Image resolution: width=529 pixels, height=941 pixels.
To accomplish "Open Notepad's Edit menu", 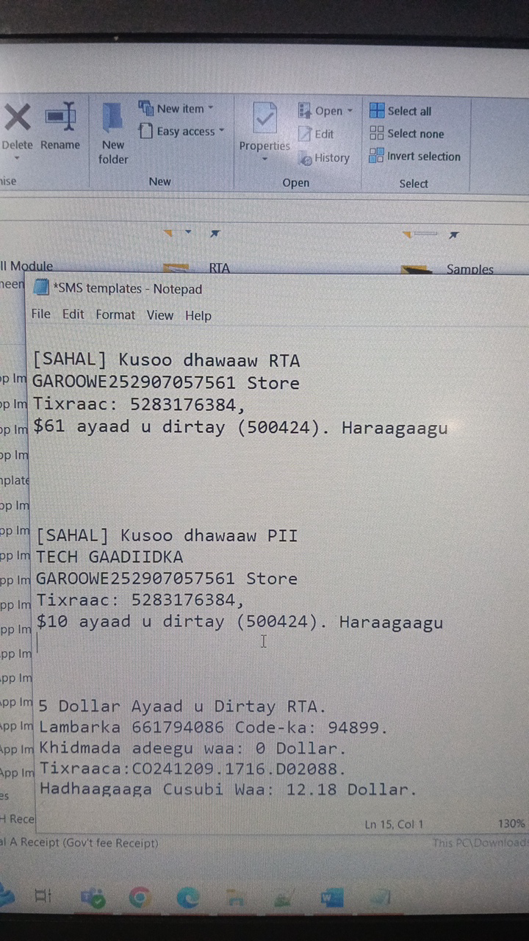I will click(x=73, y=314).
